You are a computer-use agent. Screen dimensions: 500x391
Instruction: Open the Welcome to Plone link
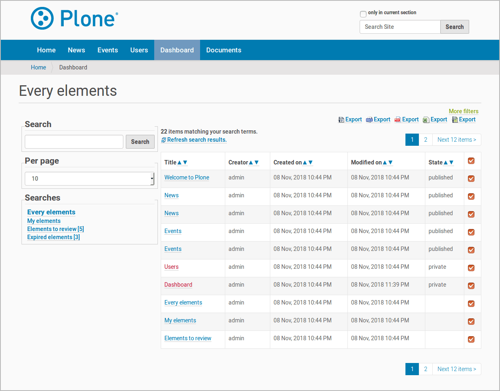(x=187, y=177)
